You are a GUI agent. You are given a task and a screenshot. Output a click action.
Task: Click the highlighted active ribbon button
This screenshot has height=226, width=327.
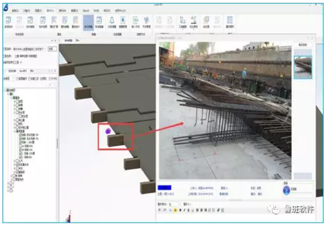click(x=88, y=23)
